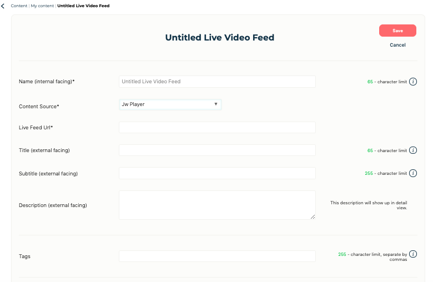Click the 'Name (internal facing)*' label
Viewport: 433px width, 282px height.
(47, 82)
